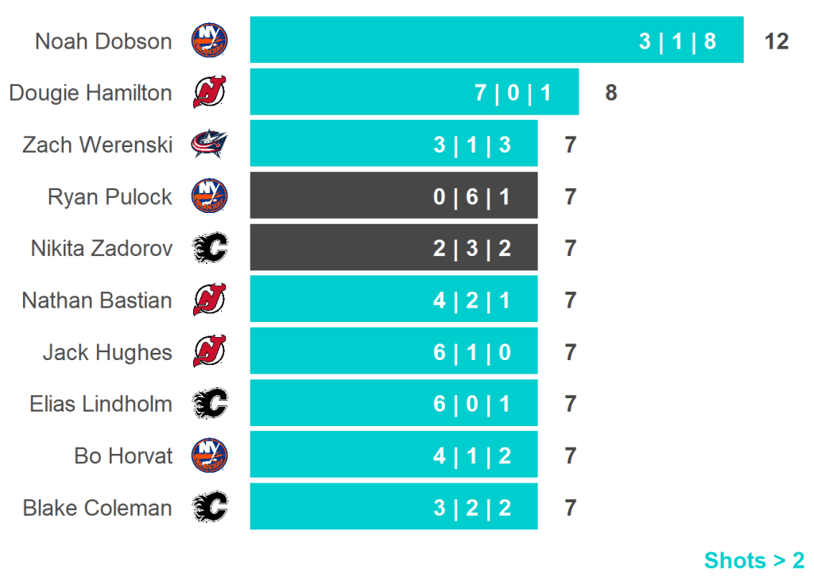The height and width of the screenshot is (581, 814).
Task: Click the Noah Dobson player name
Action: [x=103, y=41]
